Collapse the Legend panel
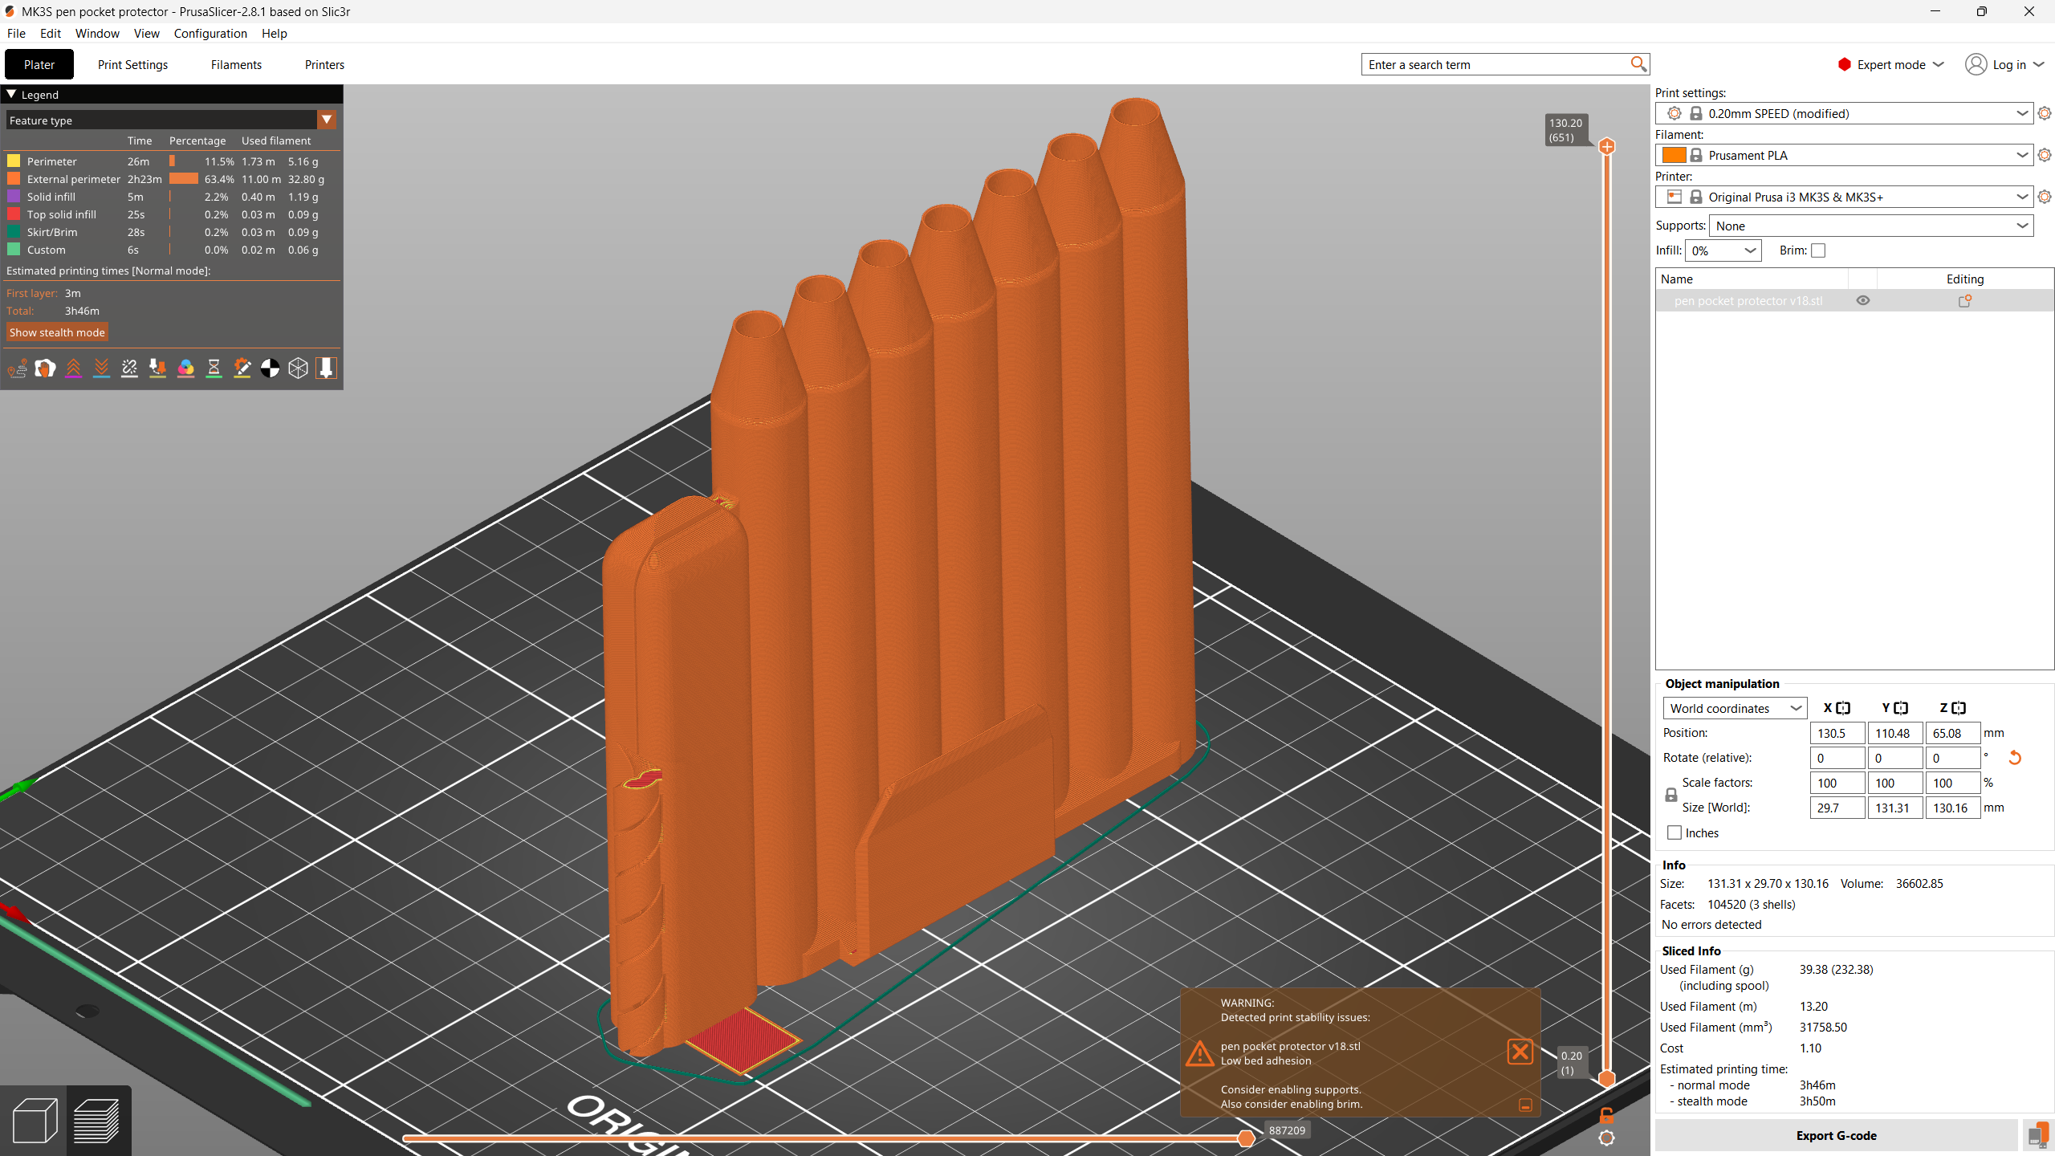The image size is (2055, 1156). point(11,94)
